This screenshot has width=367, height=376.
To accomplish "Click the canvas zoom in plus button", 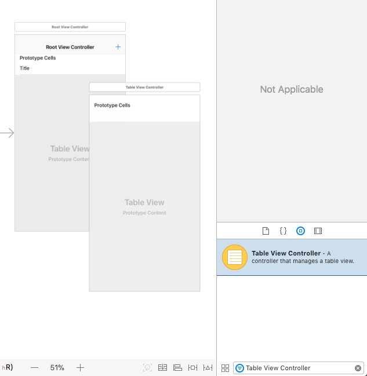I will [x=81, y=368].
